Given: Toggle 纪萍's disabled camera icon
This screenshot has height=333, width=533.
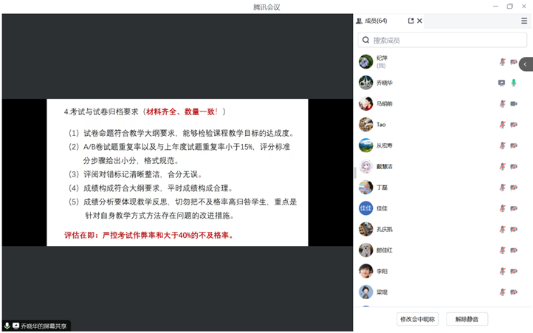Looking at the screenshot, I should click(x=514, y=62).
